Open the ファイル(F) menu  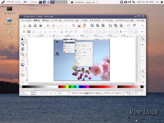coord(26,20)
